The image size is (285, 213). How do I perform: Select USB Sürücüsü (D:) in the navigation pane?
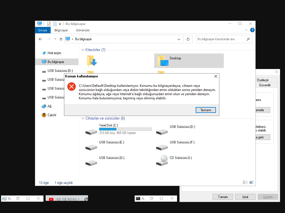click(57, 71)
